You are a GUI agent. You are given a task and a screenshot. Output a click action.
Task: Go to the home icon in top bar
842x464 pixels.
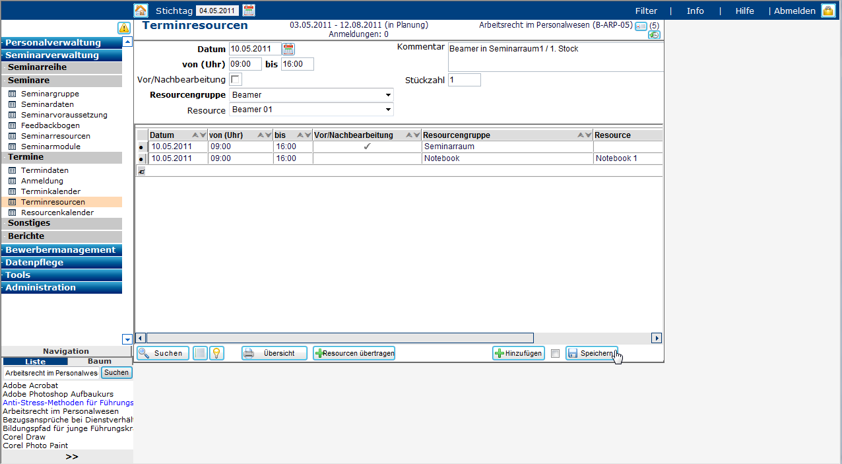141,11
